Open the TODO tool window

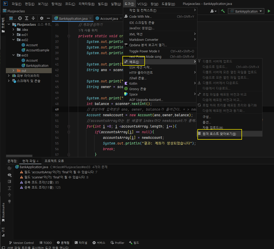click(46, 243)
